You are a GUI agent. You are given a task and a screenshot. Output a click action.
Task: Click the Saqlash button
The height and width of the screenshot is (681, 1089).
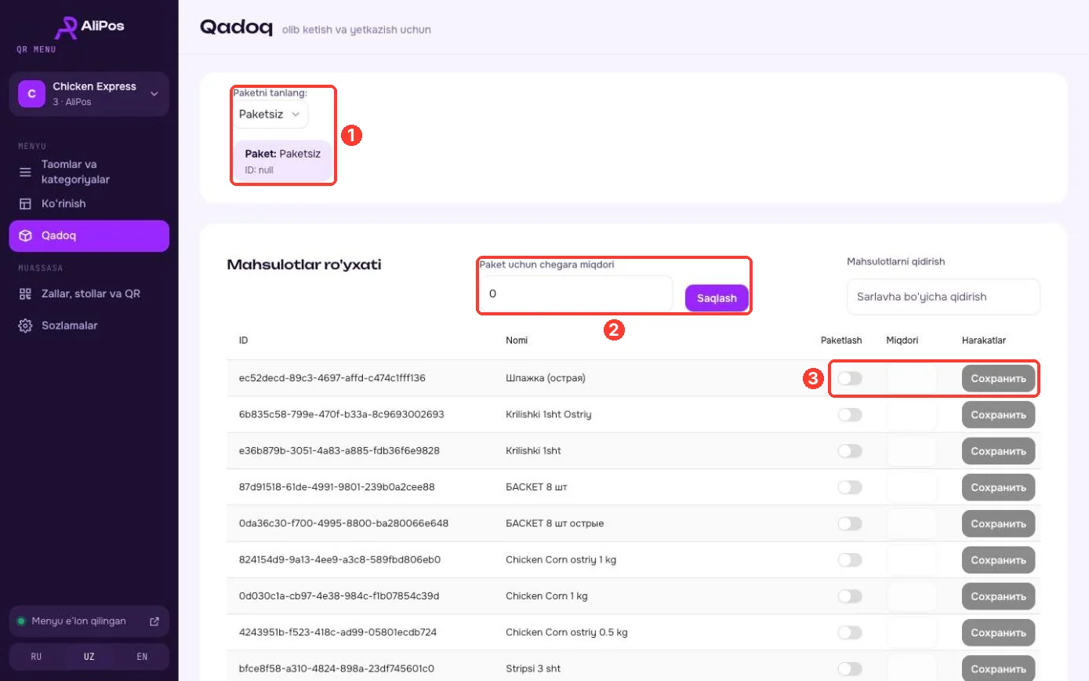coord(717,298)
